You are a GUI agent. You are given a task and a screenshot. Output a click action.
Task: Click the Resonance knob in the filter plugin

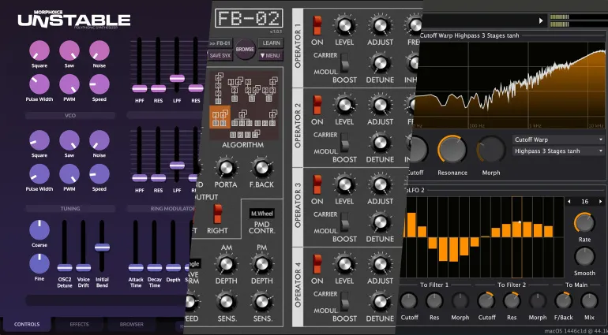click(452, 150)
